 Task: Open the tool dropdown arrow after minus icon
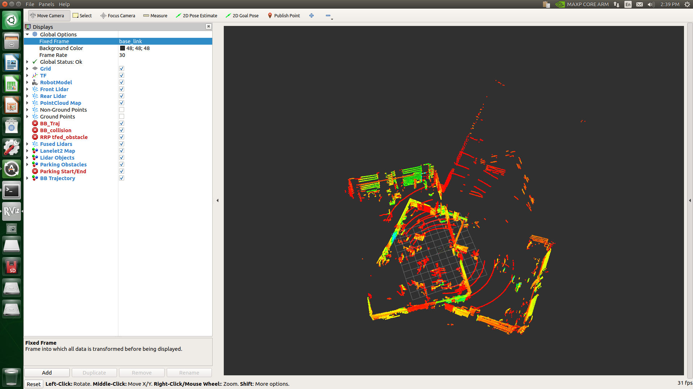pos(332,19)
